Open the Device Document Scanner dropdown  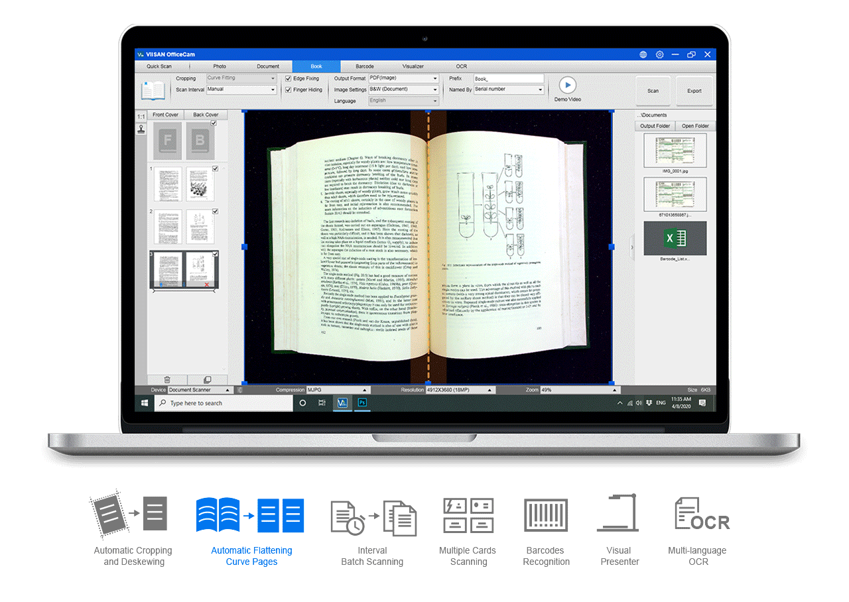200,390
